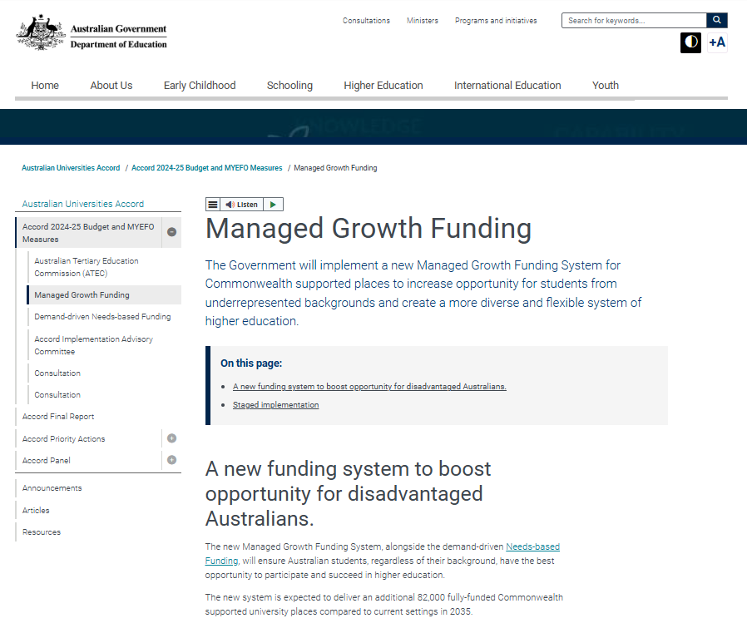The image size is (747, 628).
Task: Open Demand-driven Needs-based Funding in sidebar
Action: (102, 317)
